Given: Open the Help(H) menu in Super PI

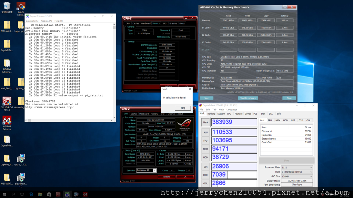Looking at the screenshot, I should pos(59,21).
